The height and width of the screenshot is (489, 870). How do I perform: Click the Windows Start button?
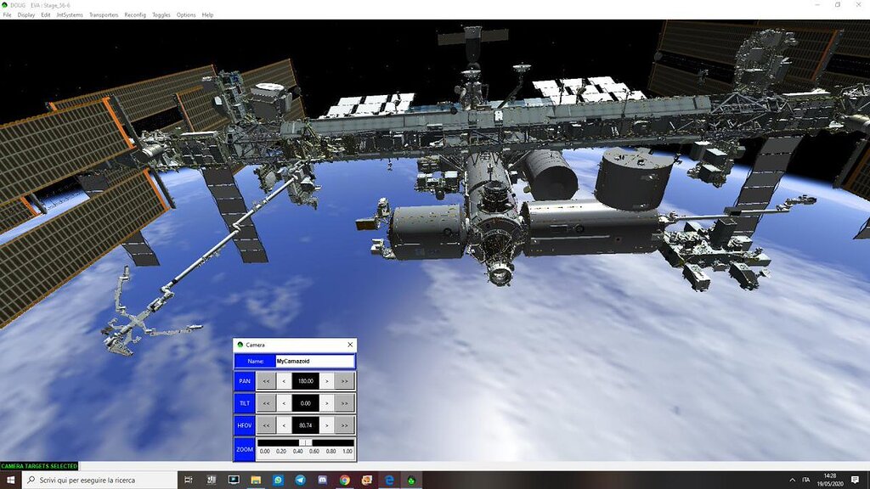pos(10,481)
